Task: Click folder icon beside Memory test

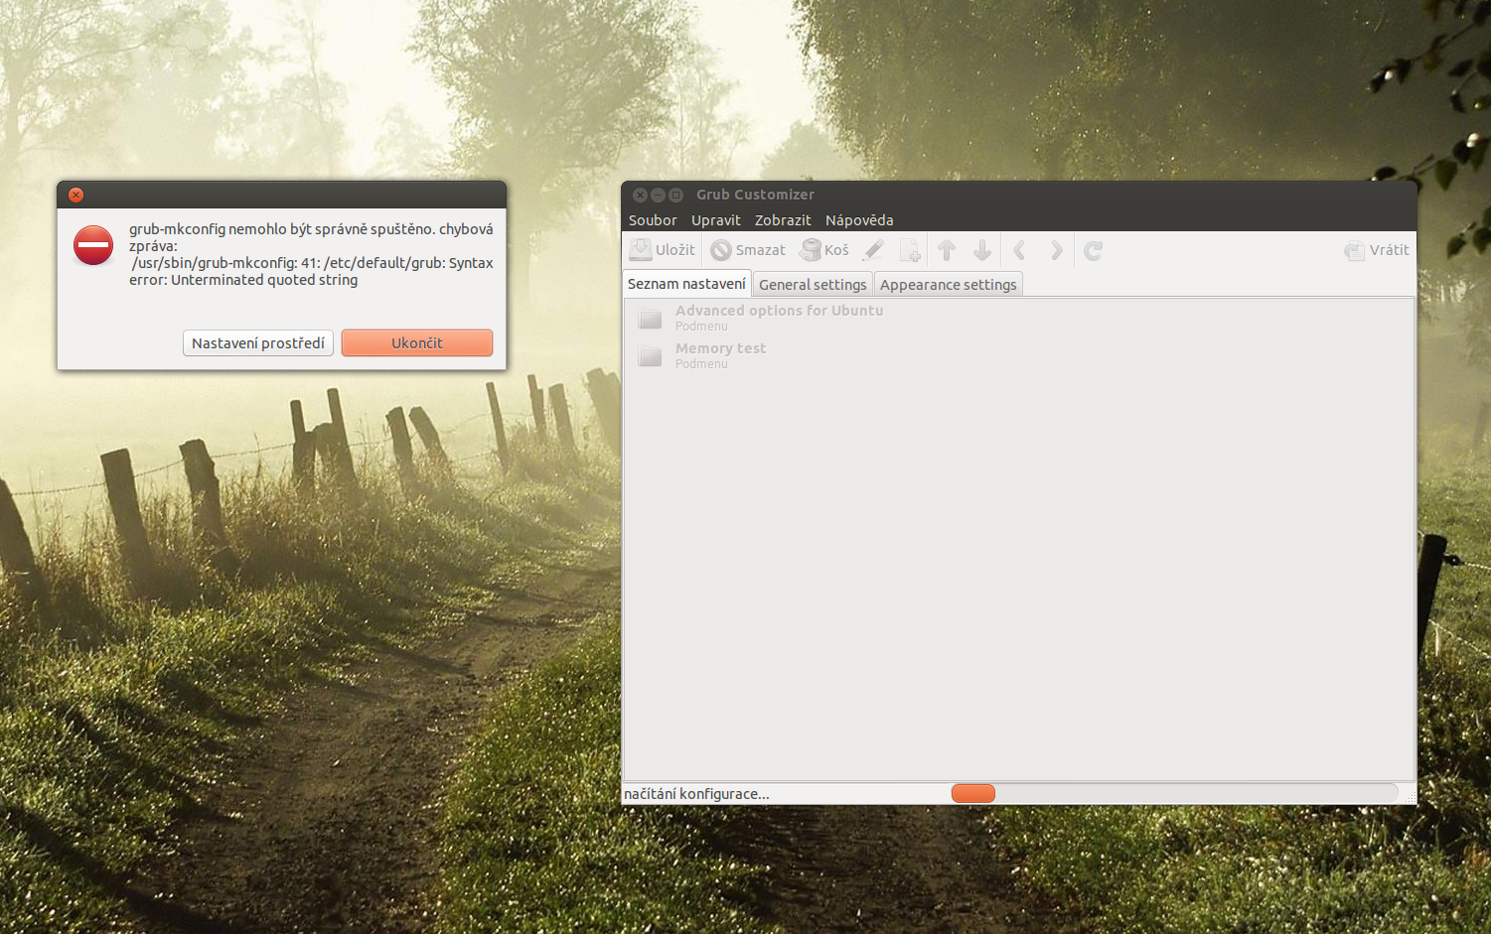Action: 650,355
